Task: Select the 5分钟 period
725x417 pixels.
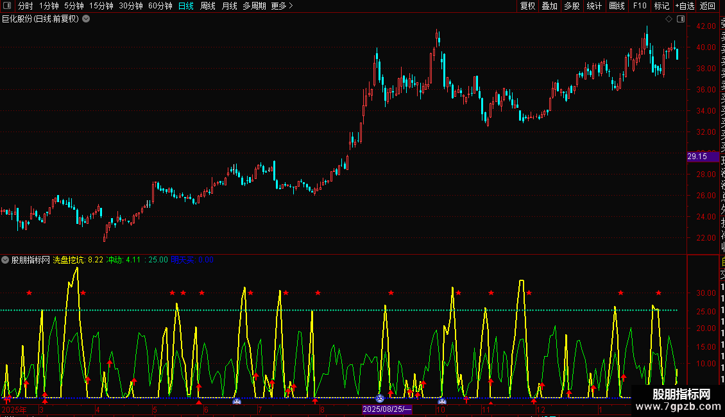Action: (74, 6)
